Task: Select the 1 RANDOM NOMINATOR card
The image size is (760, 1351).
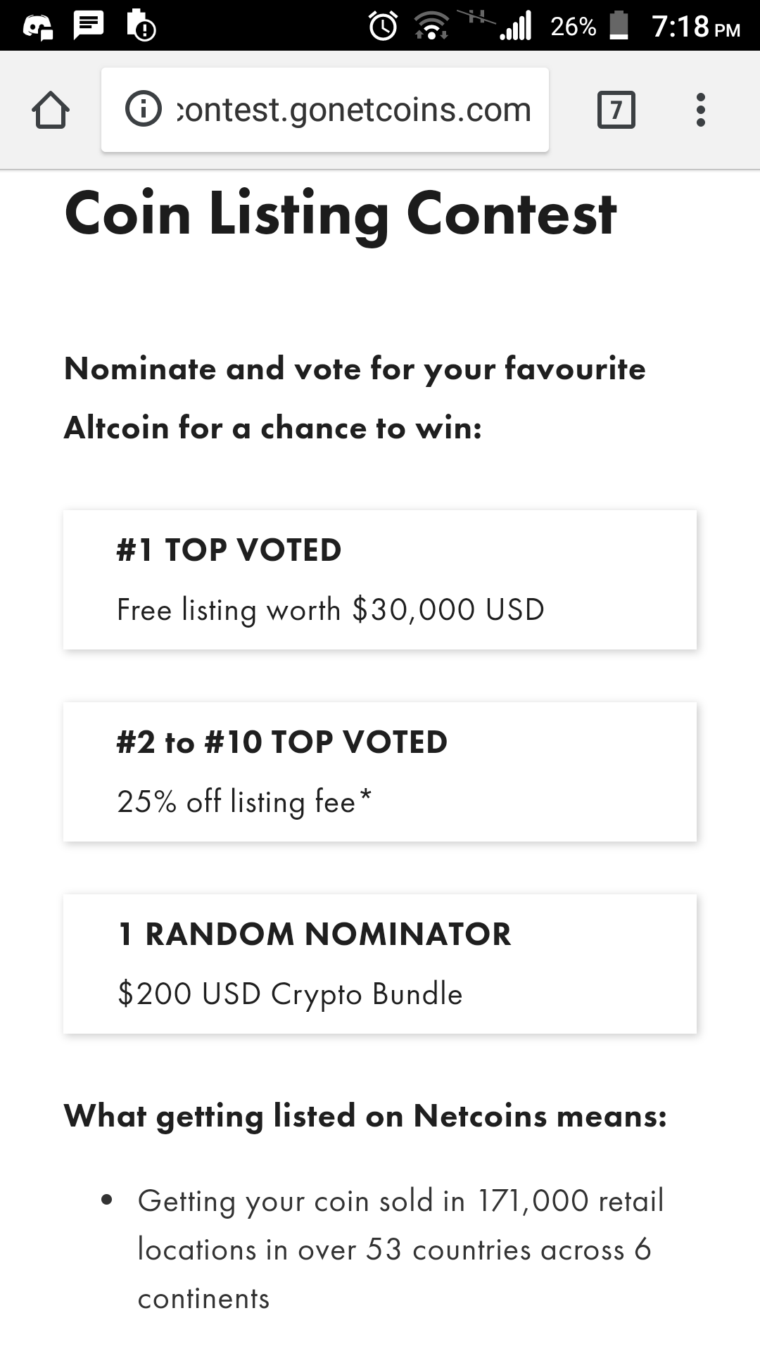Action: coord(380,964)
